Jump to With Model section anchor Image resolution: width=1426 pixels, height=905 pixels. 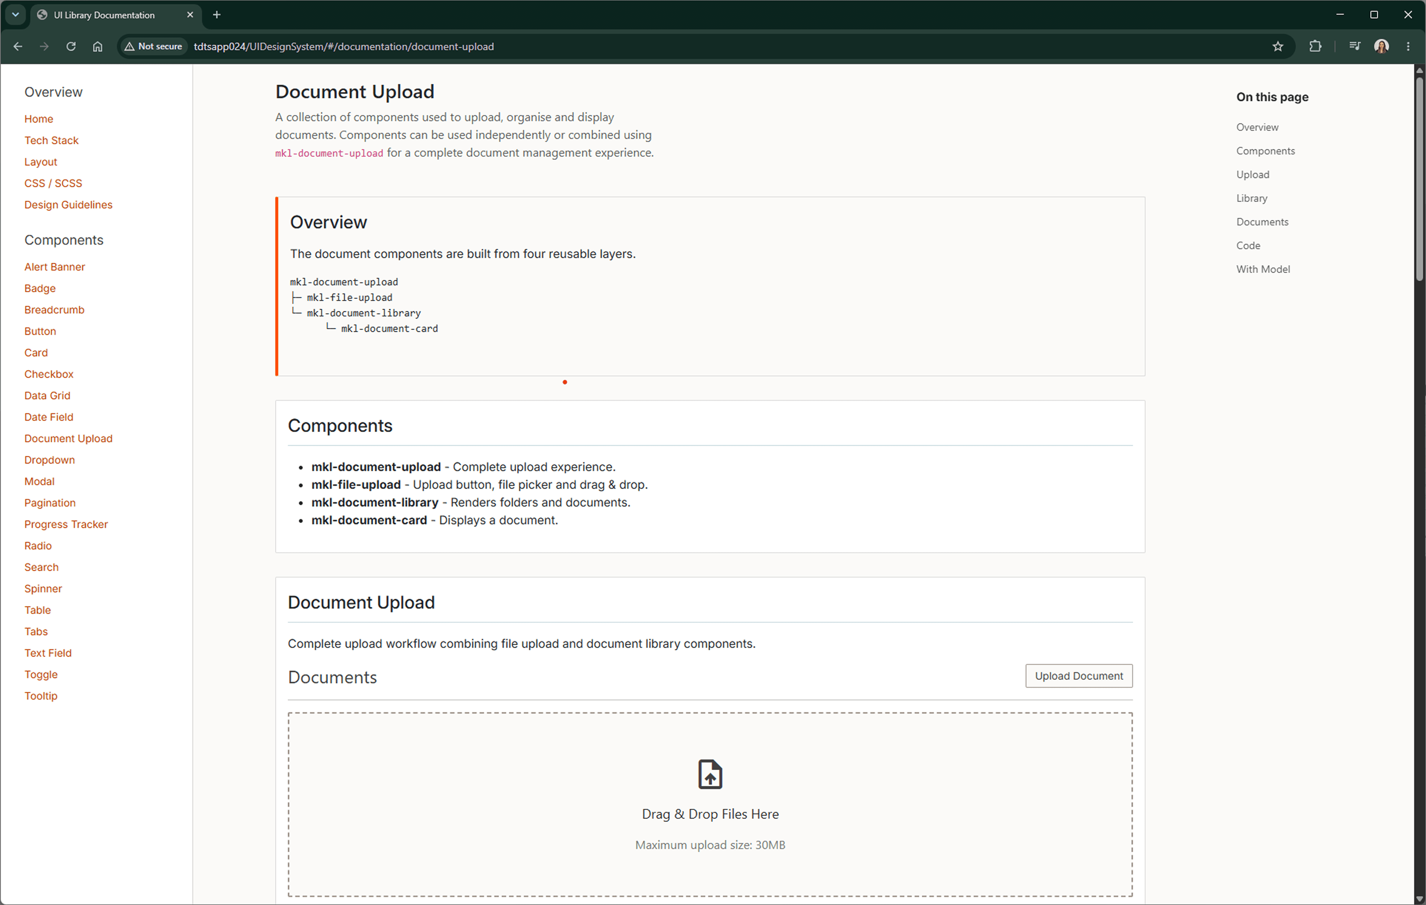coord(1263,269)
